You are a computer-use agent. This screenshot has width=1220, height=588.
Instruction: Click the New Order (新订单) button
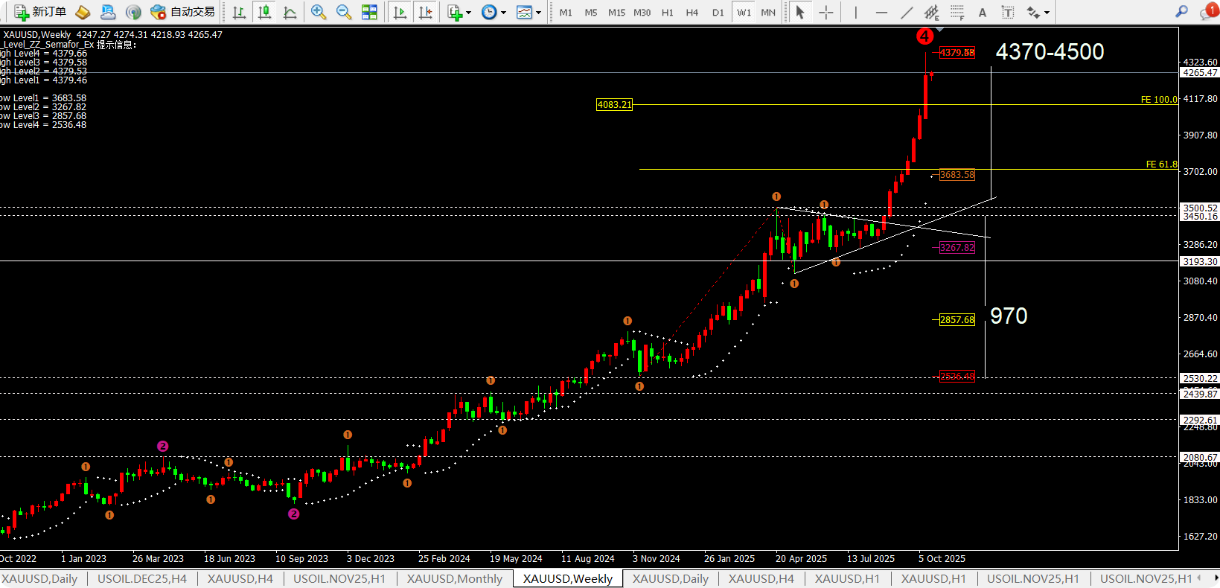[x=41, y=12]
